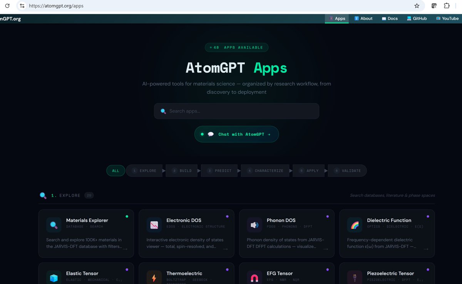Select the ALL workflow filter
Image resolution: width=462 pixels, height=284 pixels.
[x=115, y=171]
